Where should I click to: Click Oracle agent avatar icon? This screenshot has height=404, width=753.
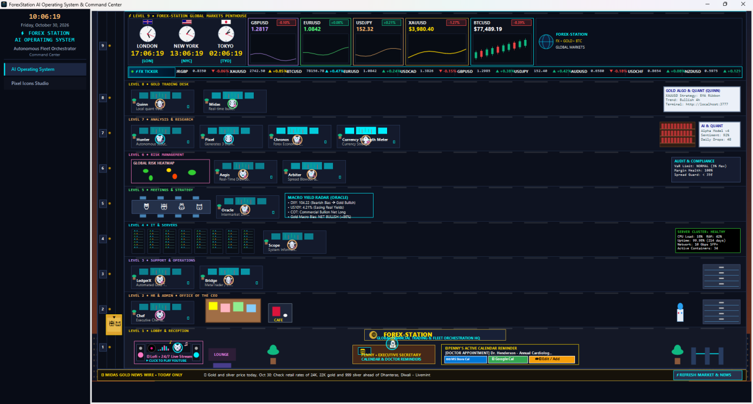pos(244,209)
